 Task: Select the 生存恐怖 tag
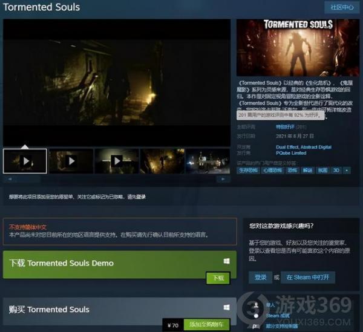tap(247, 171)
